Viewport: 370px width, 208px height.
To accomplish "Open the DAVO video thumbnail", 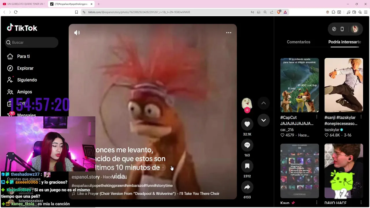I will click(344, 171).
